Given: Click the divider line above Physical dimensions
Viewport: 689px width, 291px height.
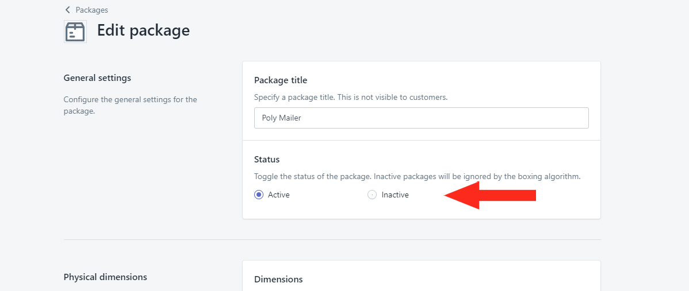Looking at the screenshot, I should pyautogui.click(x=332, y=240).
